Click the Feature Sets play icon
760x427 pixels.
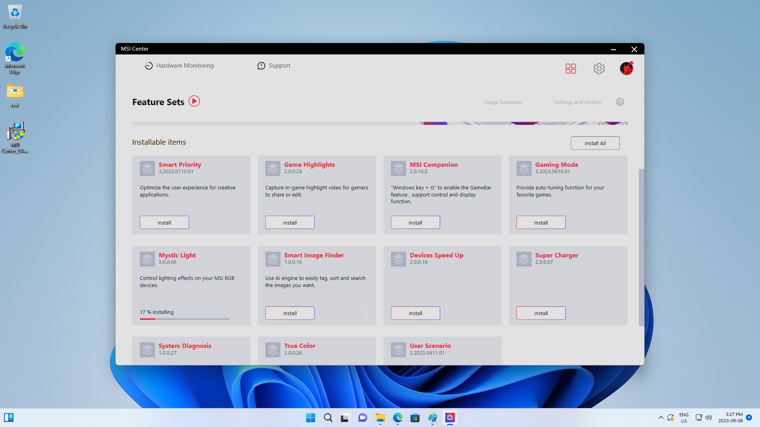(x=194, y=101)
